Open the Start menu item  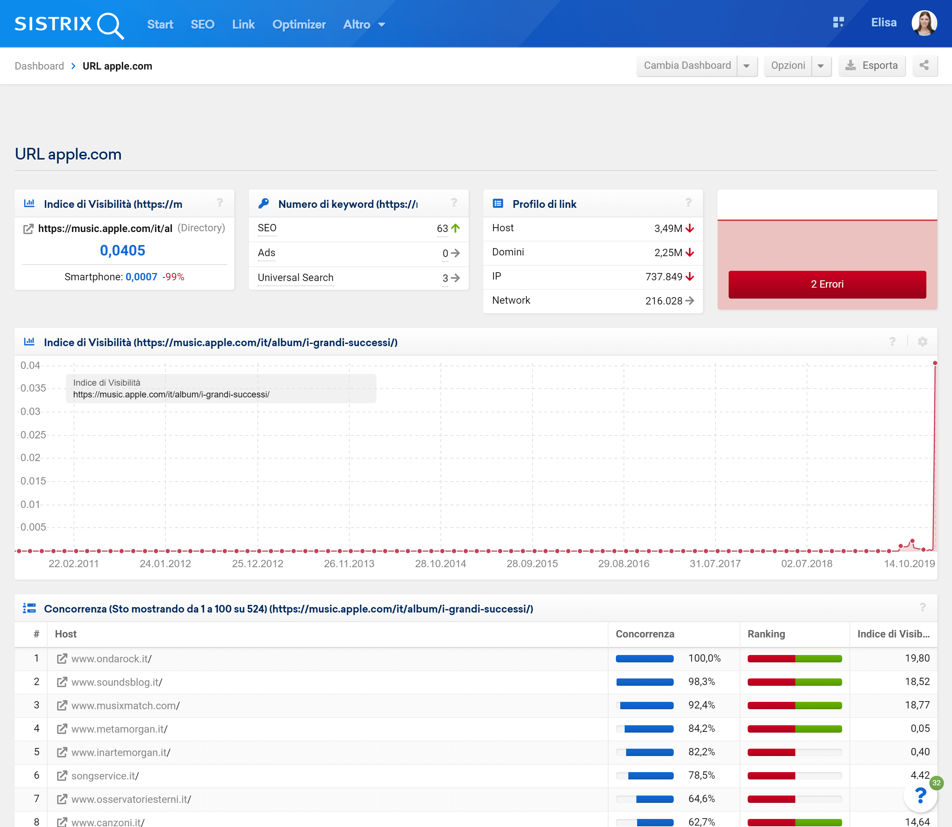click(160, 25)
